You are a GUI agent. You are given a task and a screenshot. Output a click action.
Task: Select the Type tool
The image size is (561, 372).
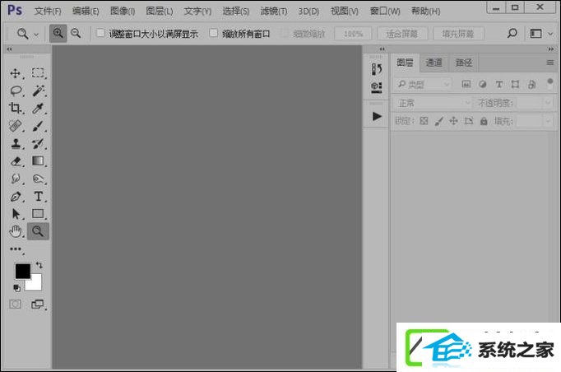point(38,196)
